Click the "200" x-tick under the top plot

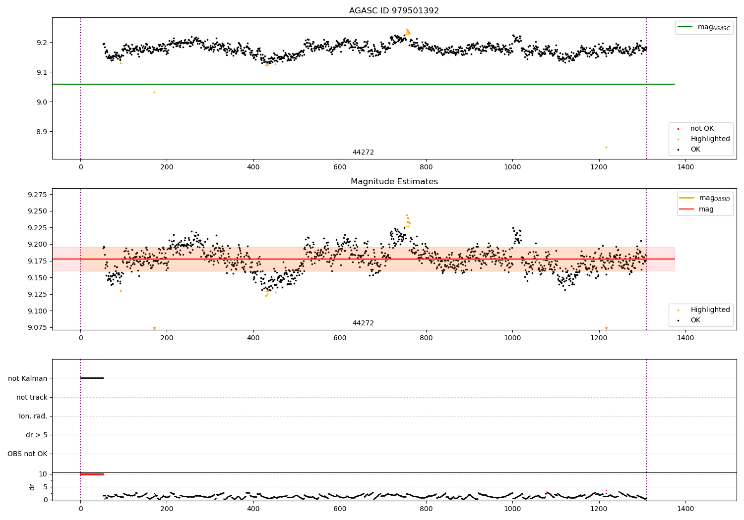(x=167, y=167)
